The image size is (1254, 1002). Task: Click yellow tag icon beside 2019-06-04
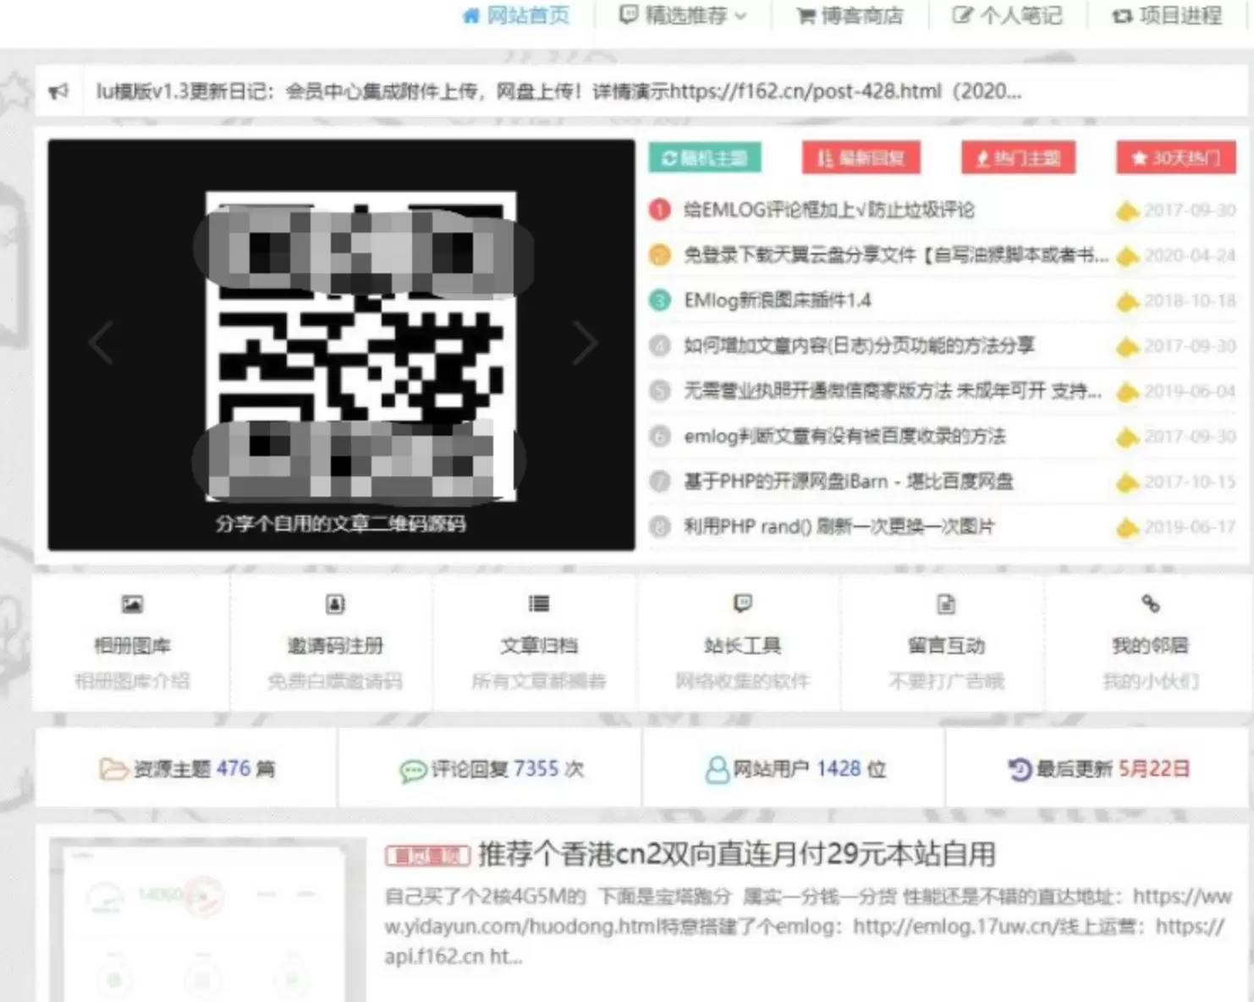click(x=1127, y=392)
